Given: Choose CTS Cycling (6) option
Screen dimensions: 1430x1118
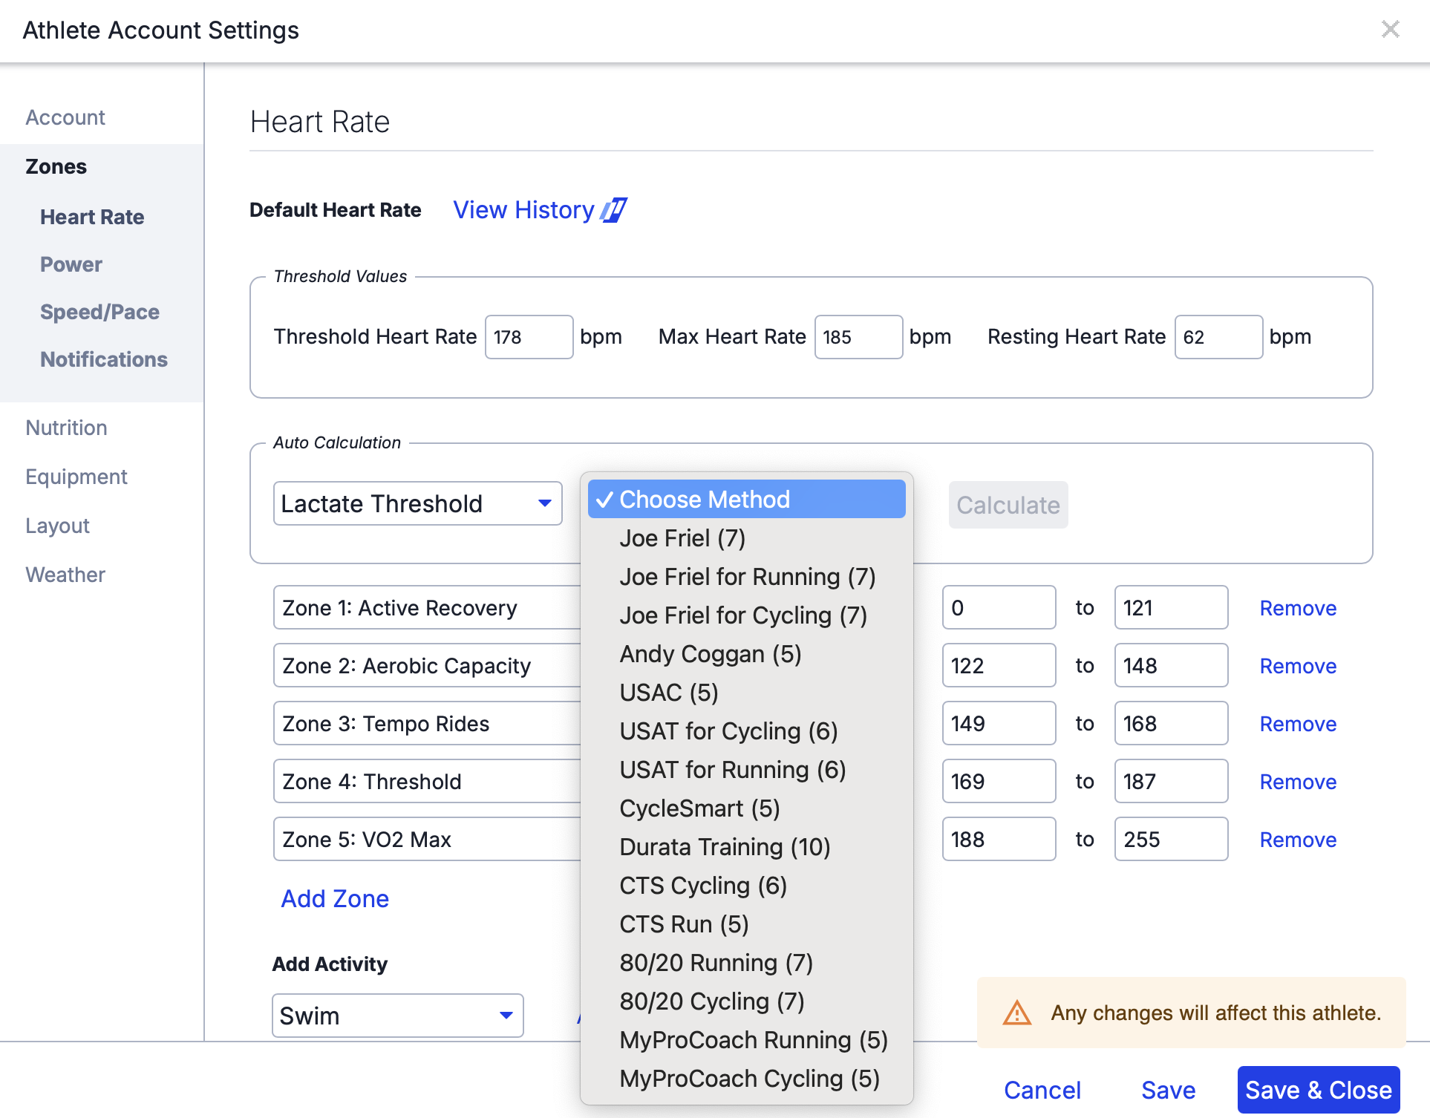Looking at the screenshot, I should click(746, 885).
